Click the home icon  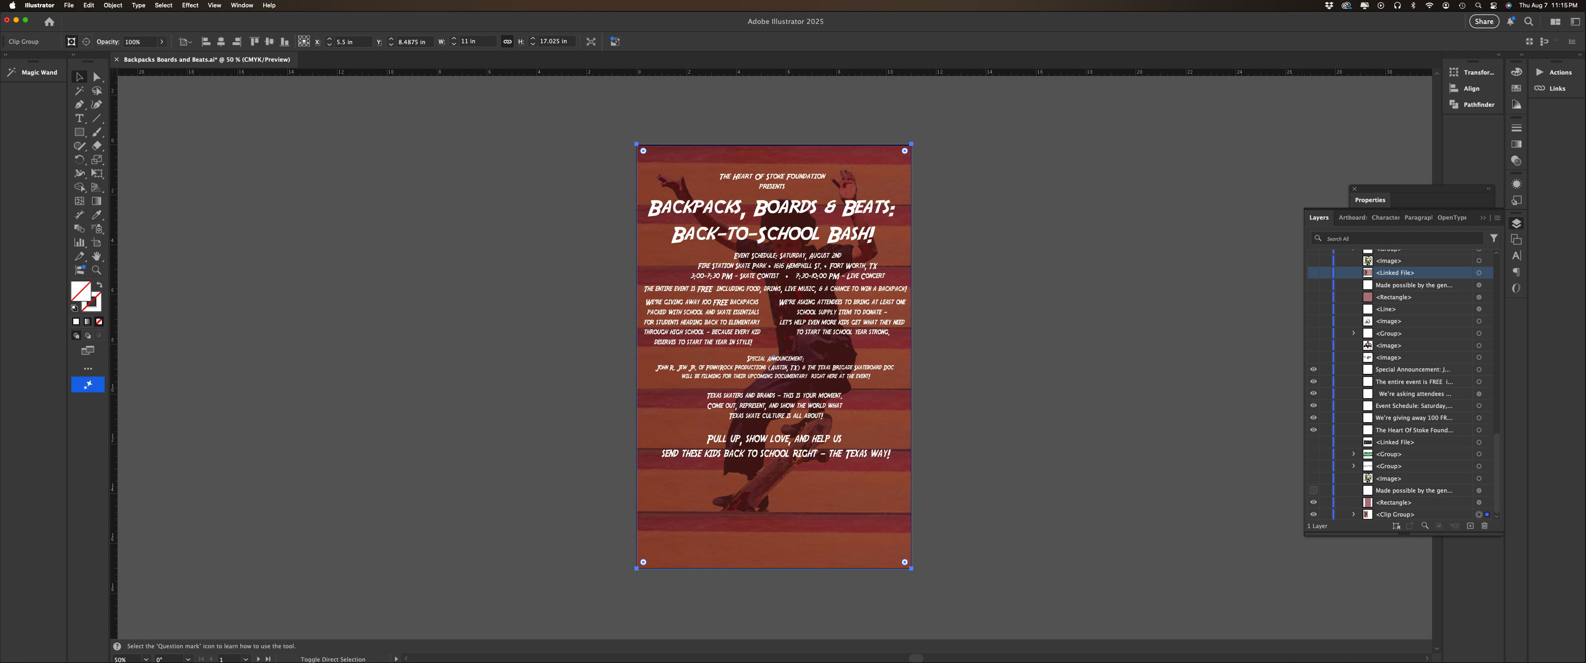tap(49, 22)
